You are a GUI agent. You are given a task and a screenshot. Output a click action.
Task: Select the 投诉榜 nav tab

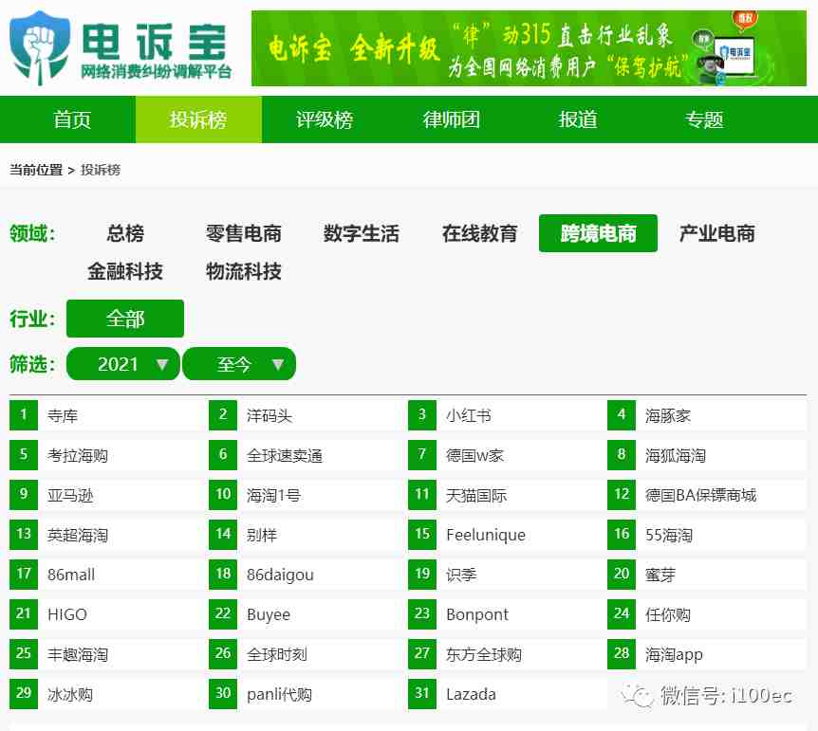tap(198, 119)
